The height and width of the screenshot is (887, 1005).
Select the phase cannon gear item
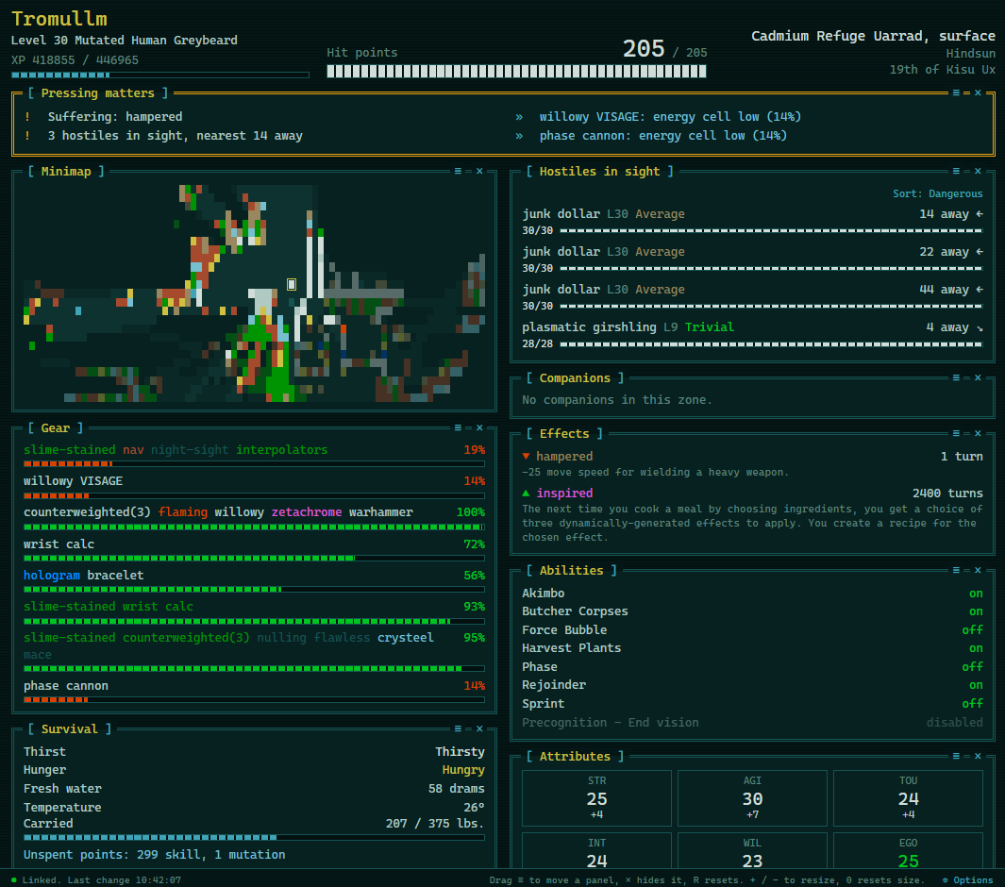254,692
